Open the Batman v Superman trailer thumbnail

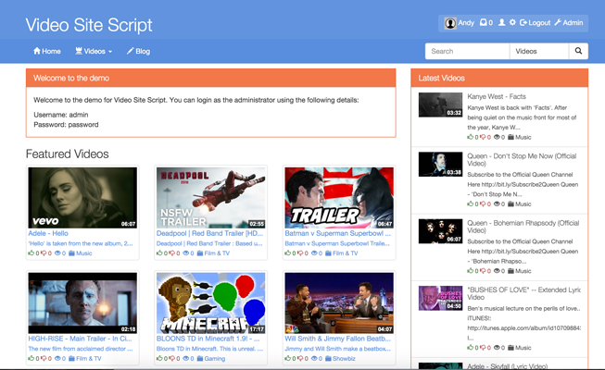(339, 198)
